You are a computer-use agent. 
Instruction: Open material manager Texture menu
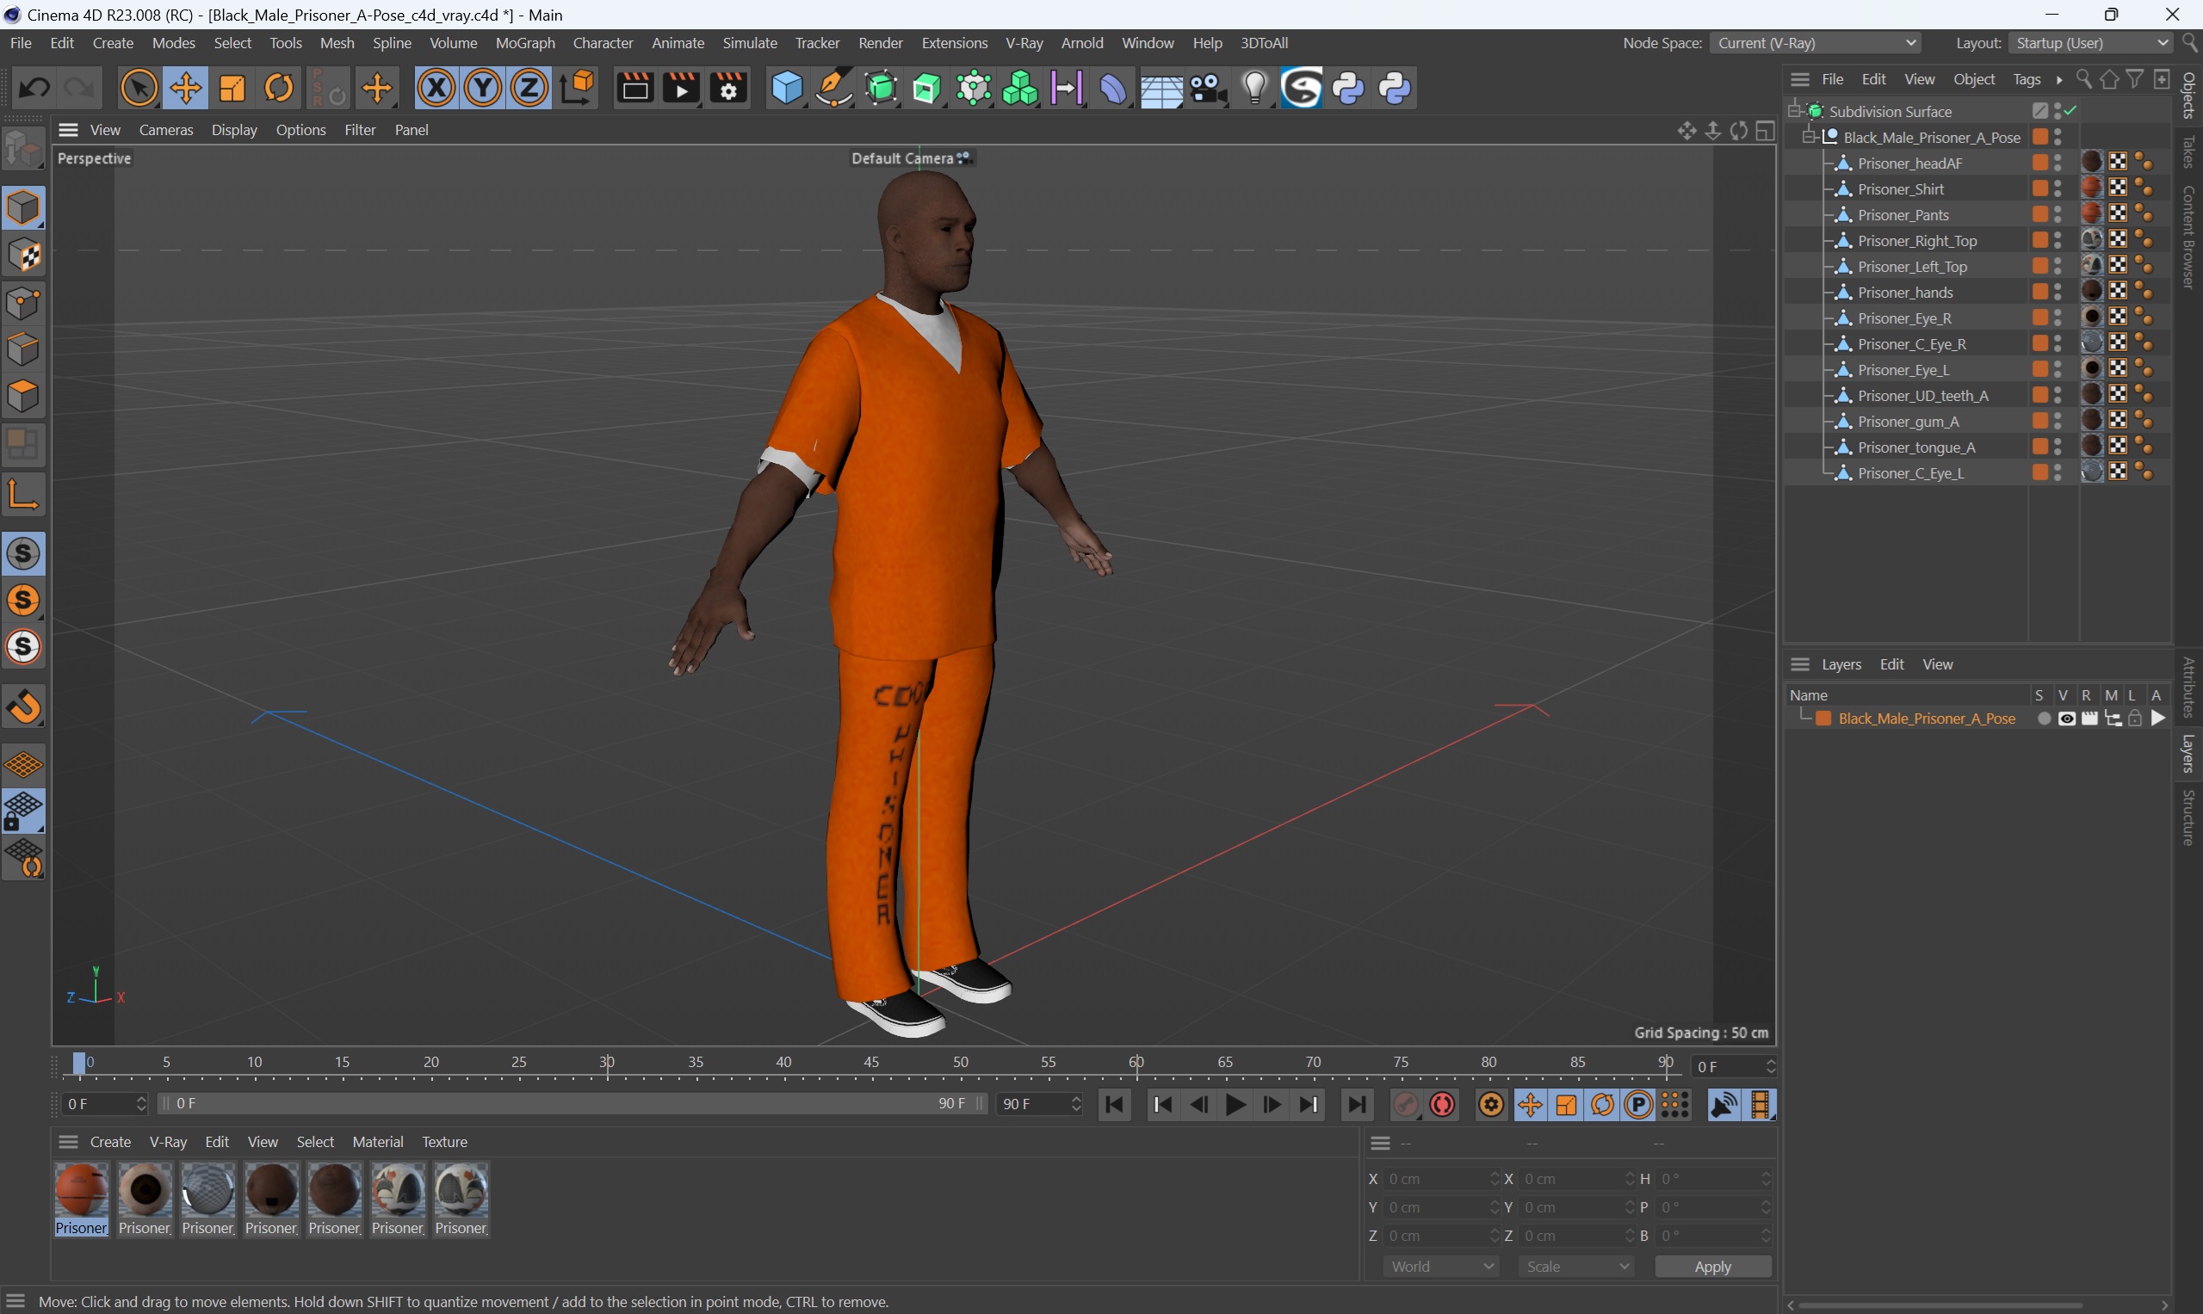click(x=444, y=1141)
